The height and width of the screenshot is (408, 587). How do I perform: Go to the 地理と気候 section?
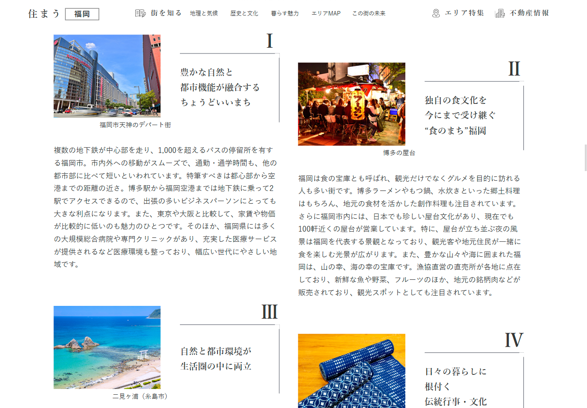(x=204, y=13)
